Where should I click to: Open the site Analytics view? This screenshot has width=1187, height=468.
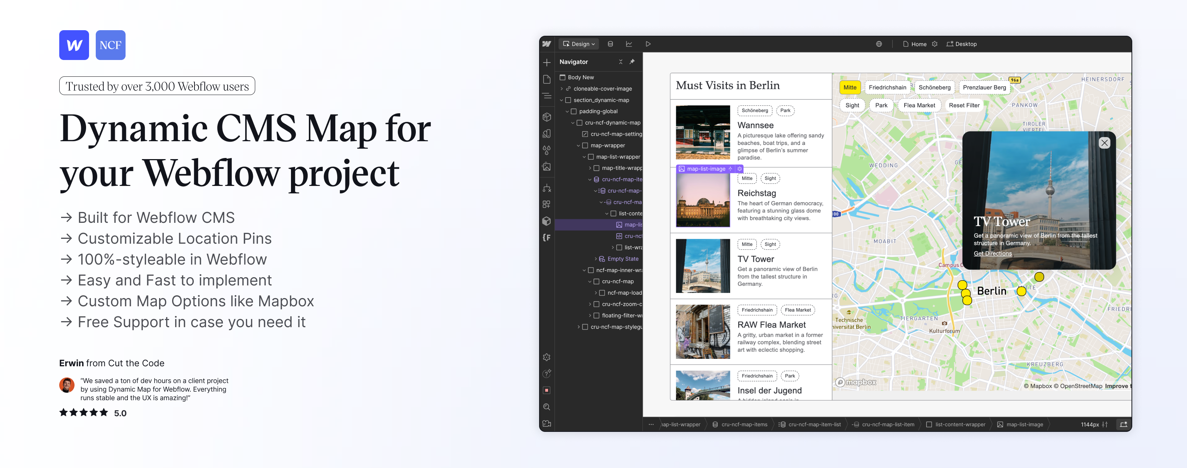(629, 44)
